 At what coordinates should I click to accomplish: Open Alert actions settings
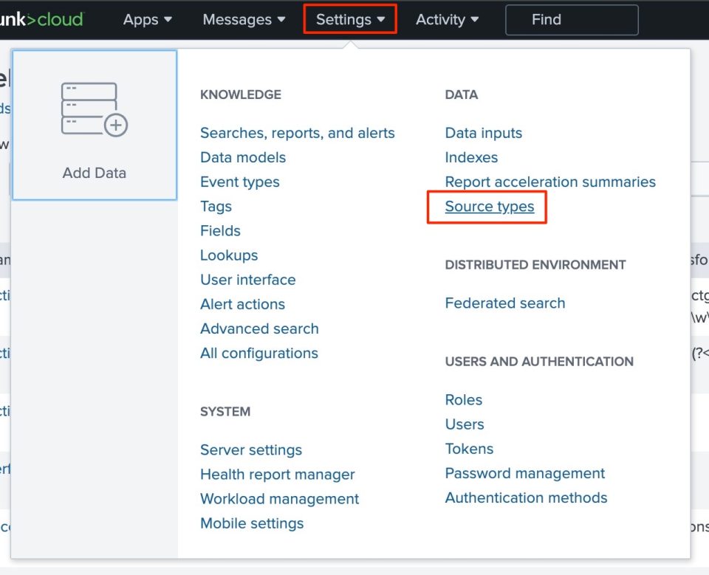point(242,303)
